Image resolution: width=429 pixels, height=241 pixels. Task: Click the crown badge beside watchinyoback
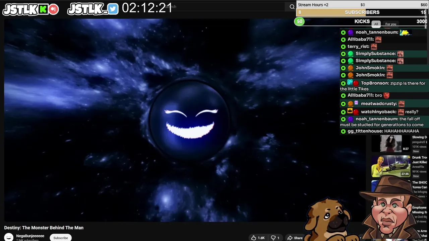350,111
